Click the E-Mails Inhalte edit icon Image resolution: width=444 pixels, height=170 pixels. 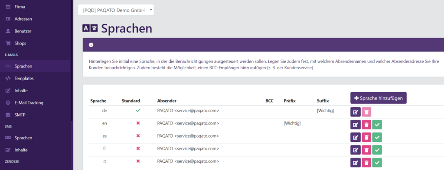(x=8, y=91)
